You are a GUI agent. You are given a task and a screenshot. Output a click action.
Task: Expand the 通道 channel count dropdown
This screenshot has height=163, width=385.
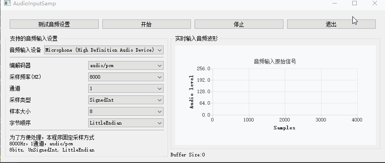pos(126,88)
